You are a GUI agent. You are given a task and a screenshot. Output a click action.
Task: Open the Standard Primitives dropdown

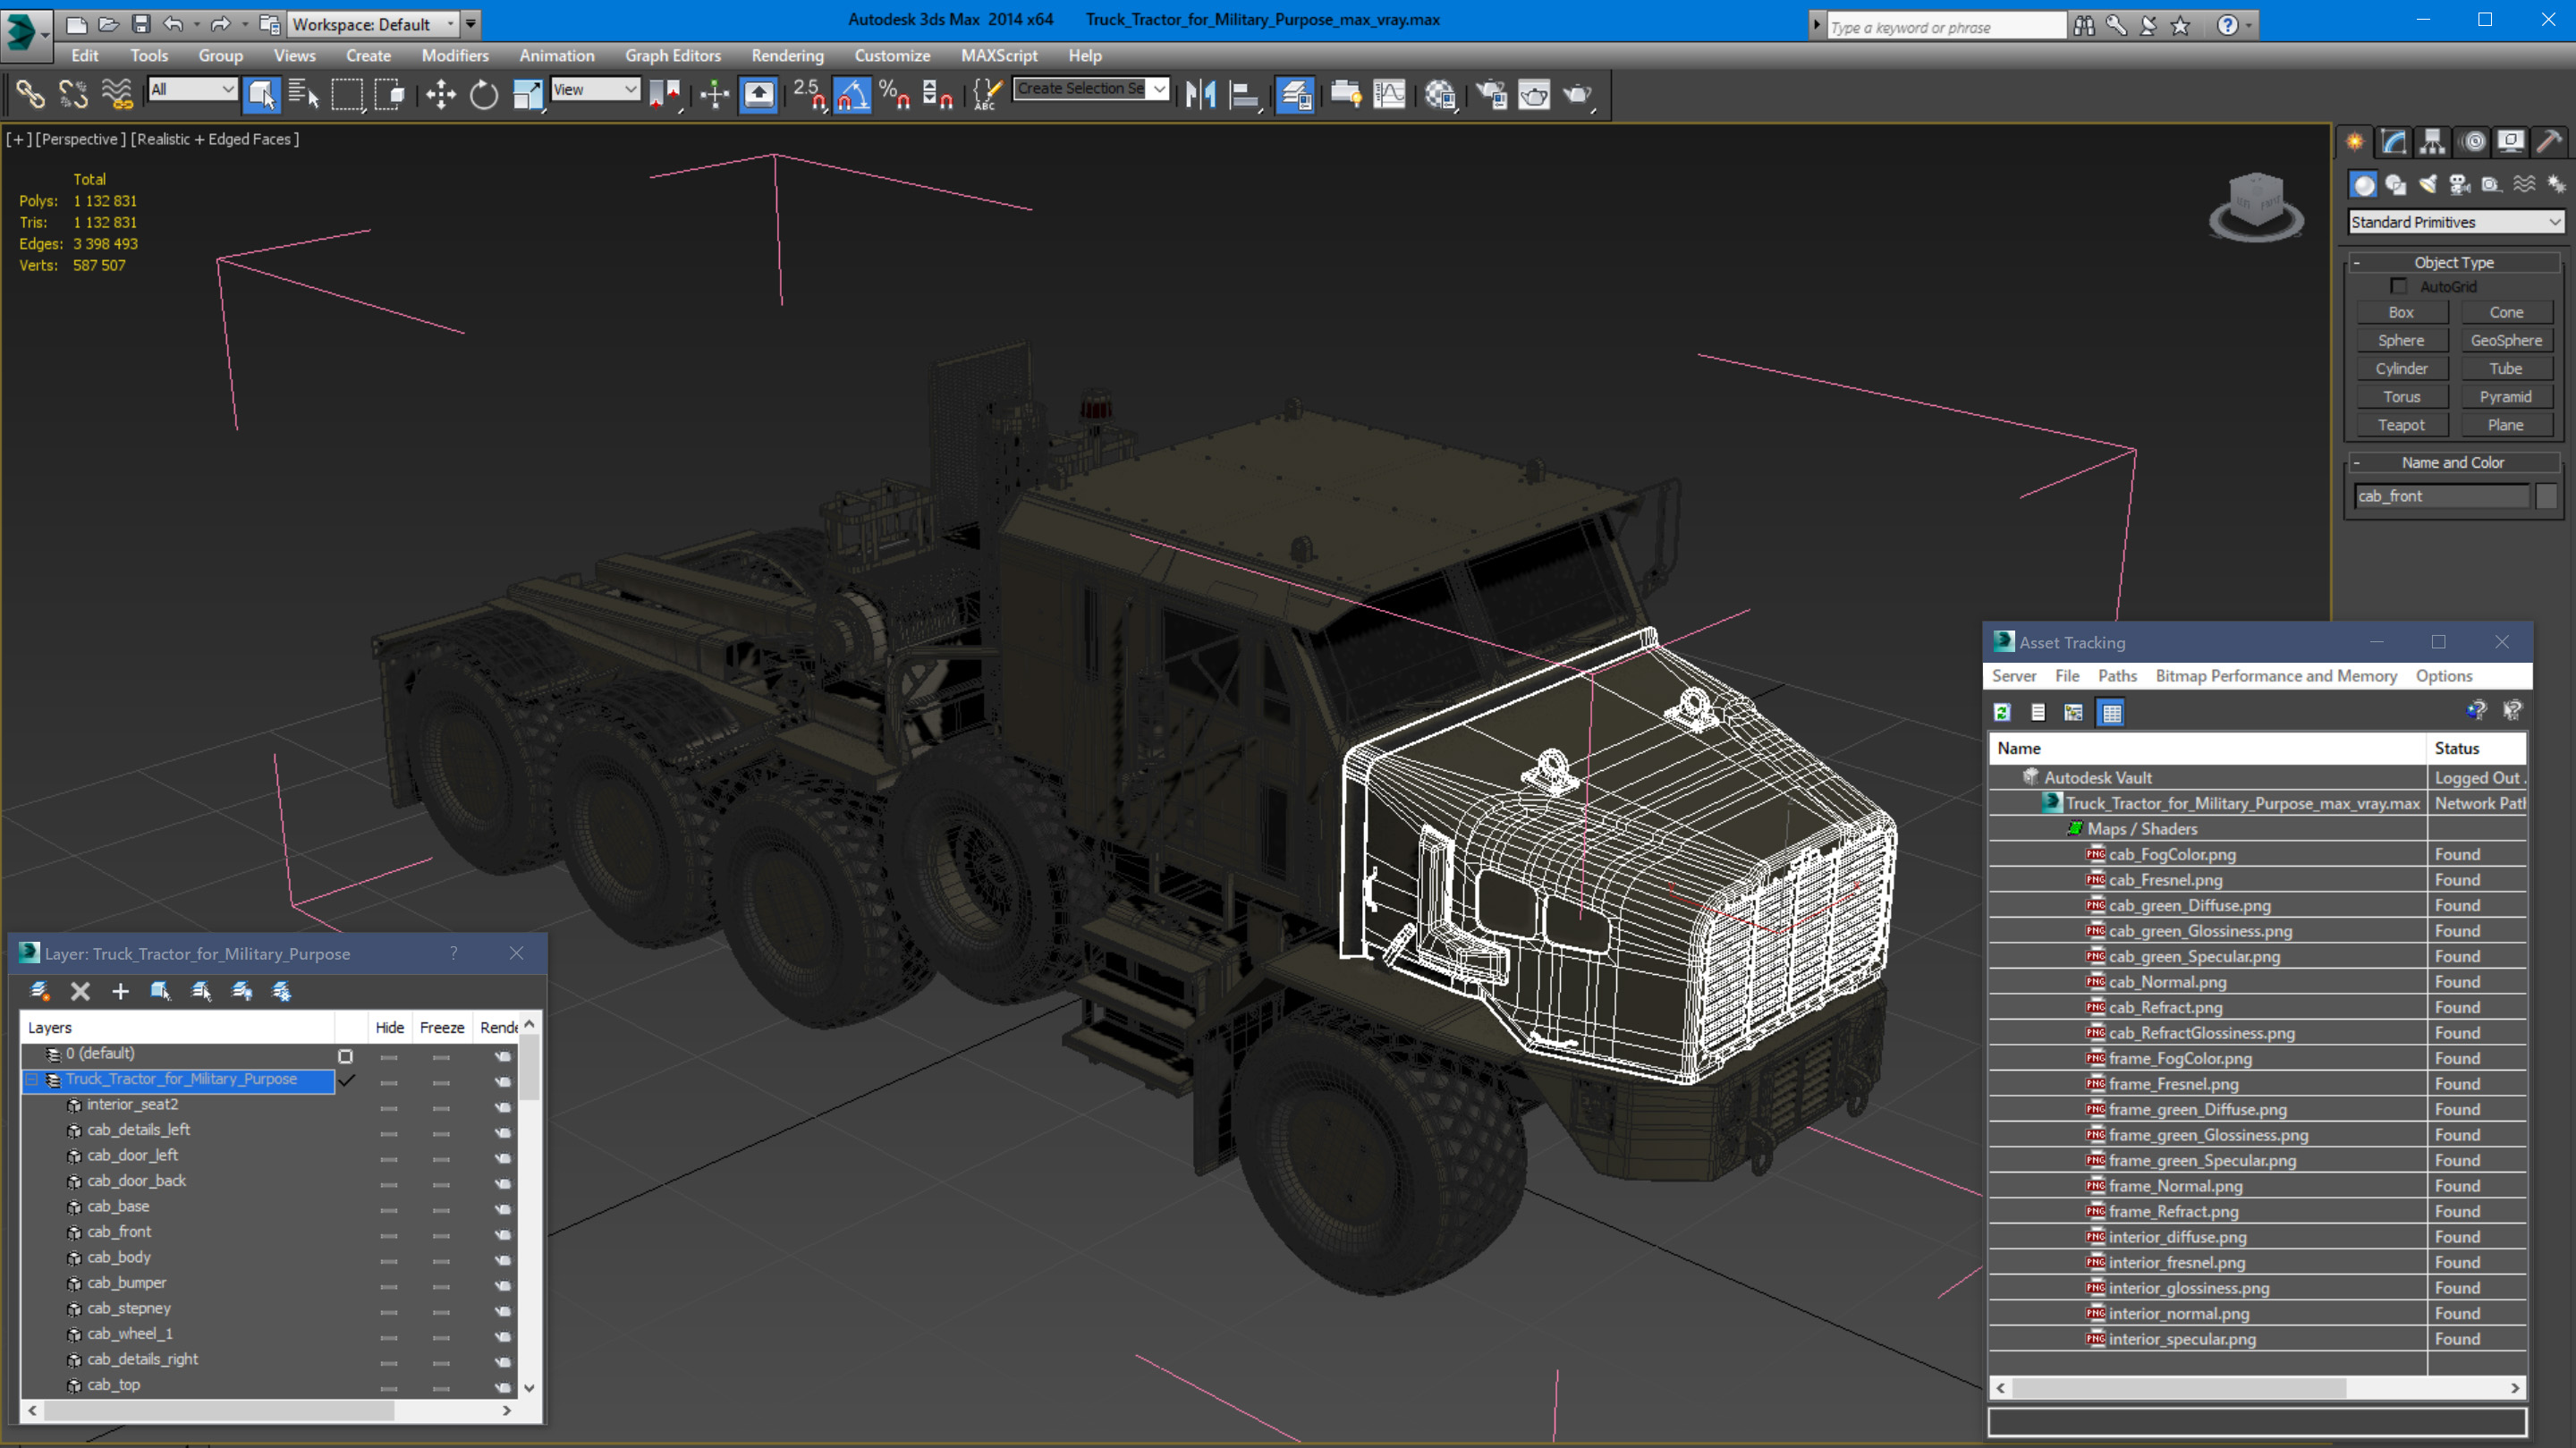(2455, 222)
